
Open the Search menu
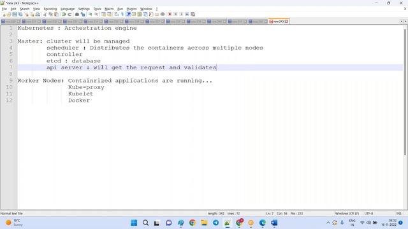tap(24, 9)
